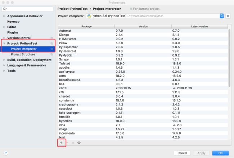Image resolution: width=234 pixels, height=158 pixels.
Task: Click copy icon beside Project Interpreter
Action: pyautogui.click(x=51, y=49)
